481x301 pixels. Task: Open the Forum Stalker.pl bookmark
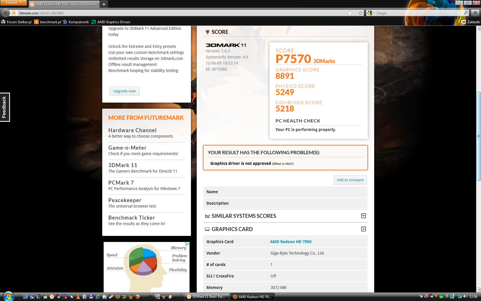16,22
